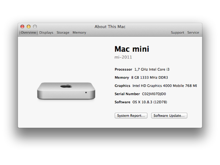Click the Graphics Intel HD 4000 line
220x165 pixels.
coord(156,86)
